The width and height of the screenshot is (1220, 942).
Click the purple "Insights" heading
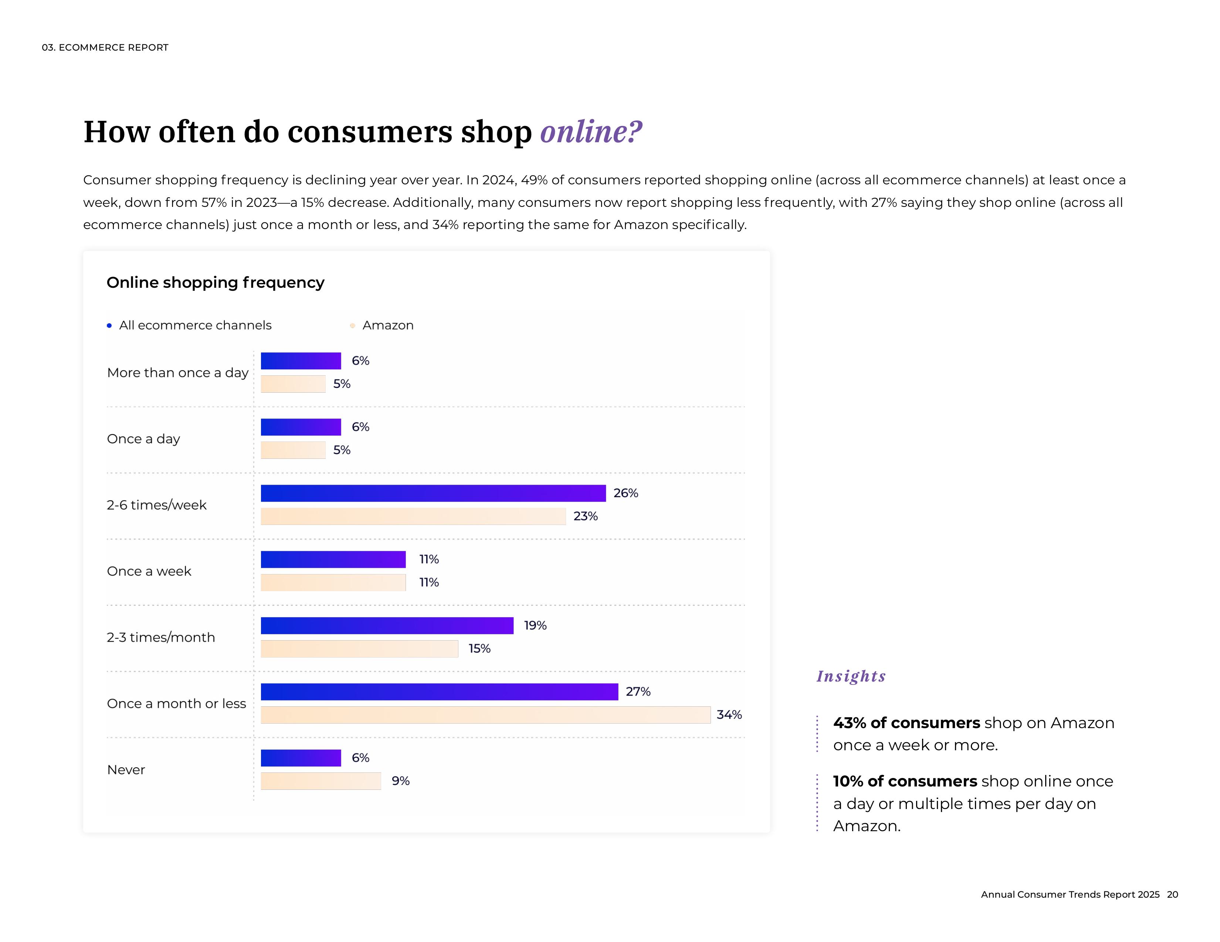pyautogui.click(x=851, y=676)
